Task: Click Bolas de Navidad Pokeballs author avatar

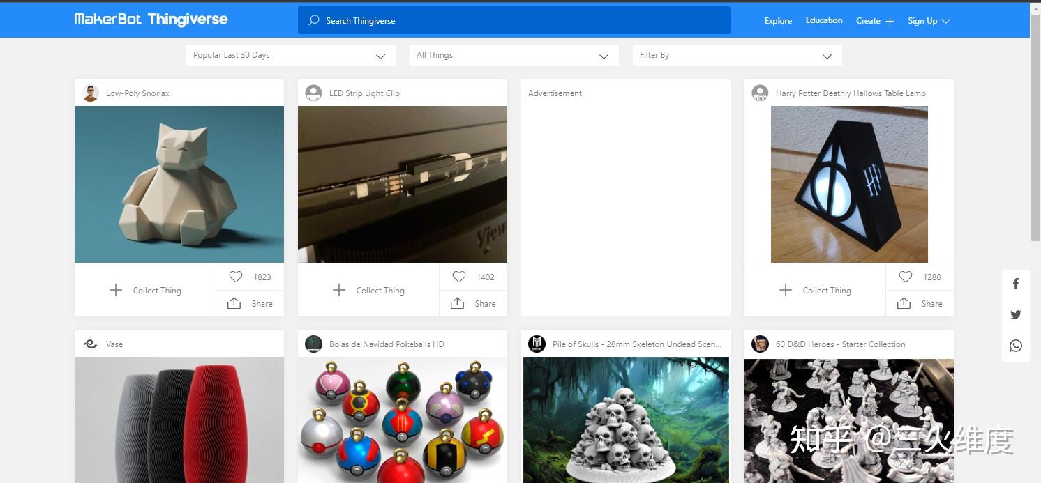Action: [314, 344]
